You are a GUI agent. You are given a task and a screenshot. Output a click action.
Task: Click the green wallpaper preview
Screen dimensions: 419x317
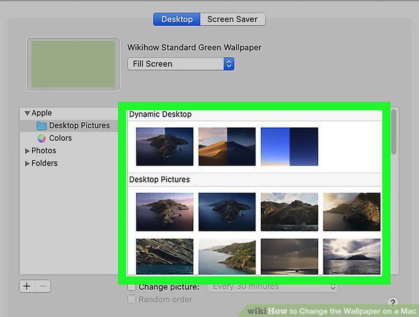pyautogui.click(x=73, y=64)
